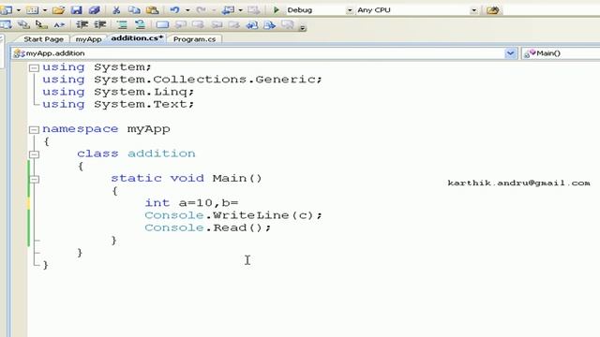Click the Copy icon in the toolbar
The height and width of the screenshot is (337, 600).
134,10
